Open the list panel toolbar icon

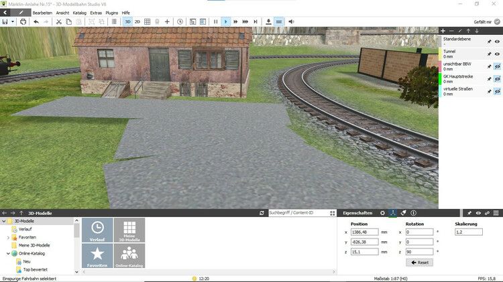pyautogui.click(x=203, y=22)
